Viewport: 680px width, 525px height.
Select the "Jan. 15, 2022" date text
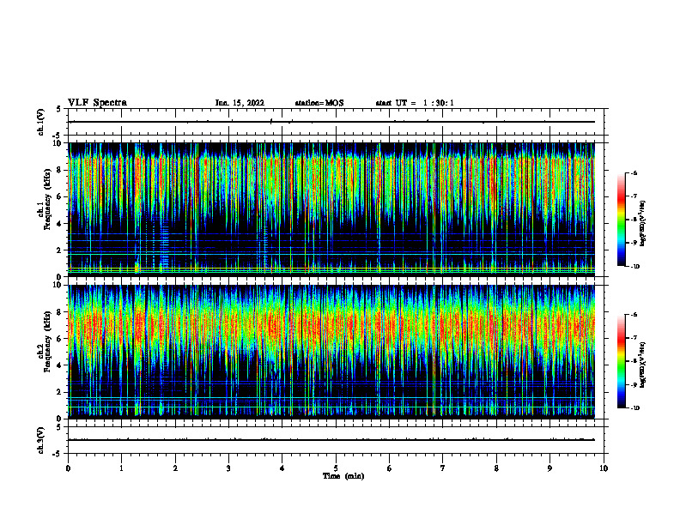240,103
